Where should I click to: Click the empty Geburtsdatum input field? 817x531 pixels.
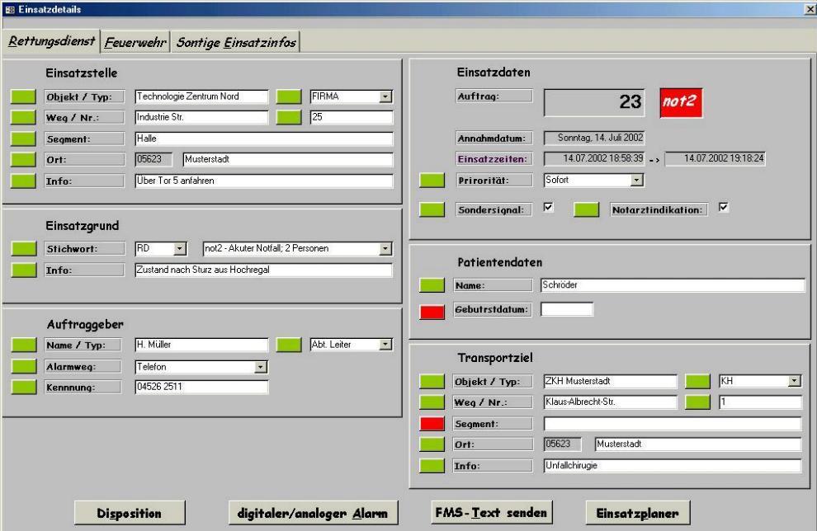tap(566, 310)
